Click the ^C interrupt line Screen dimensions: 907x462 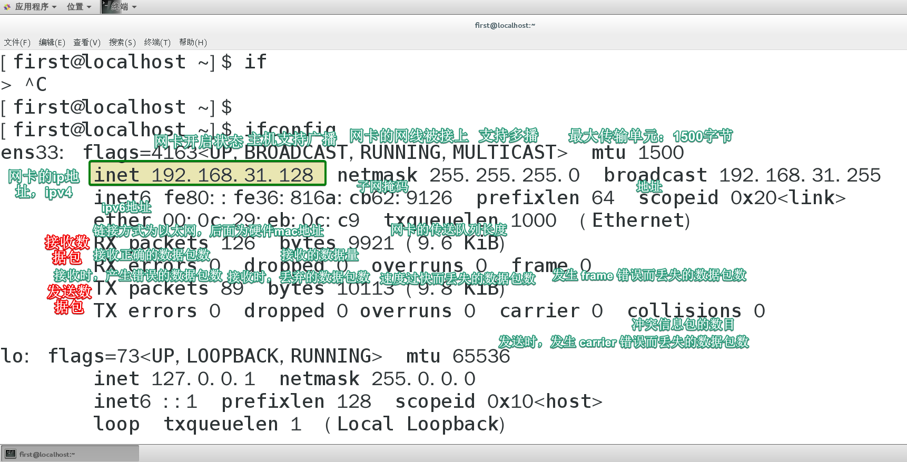tap(36, 85)
